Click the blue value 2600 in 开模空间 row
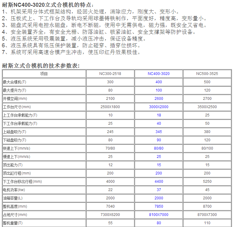This screenshot has height=227, width=234. point(159,99)
